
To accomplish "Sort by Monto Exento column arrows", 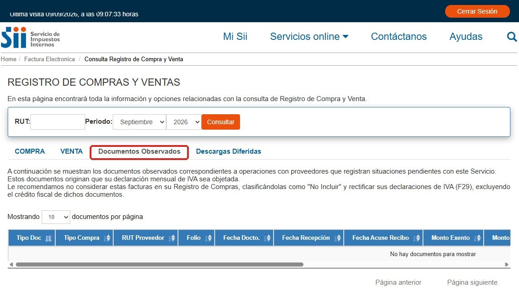I will (477, 238).
